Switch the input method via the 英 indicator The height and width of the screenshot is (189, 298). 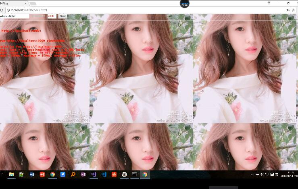pyautogui.click(x=277, y=174)
